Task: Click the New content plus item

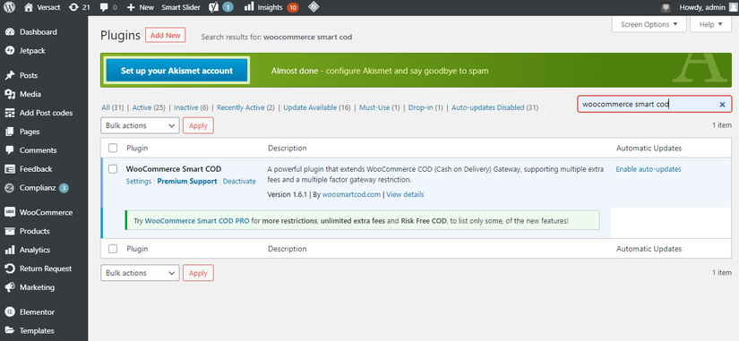Action: tap(140, 7)
